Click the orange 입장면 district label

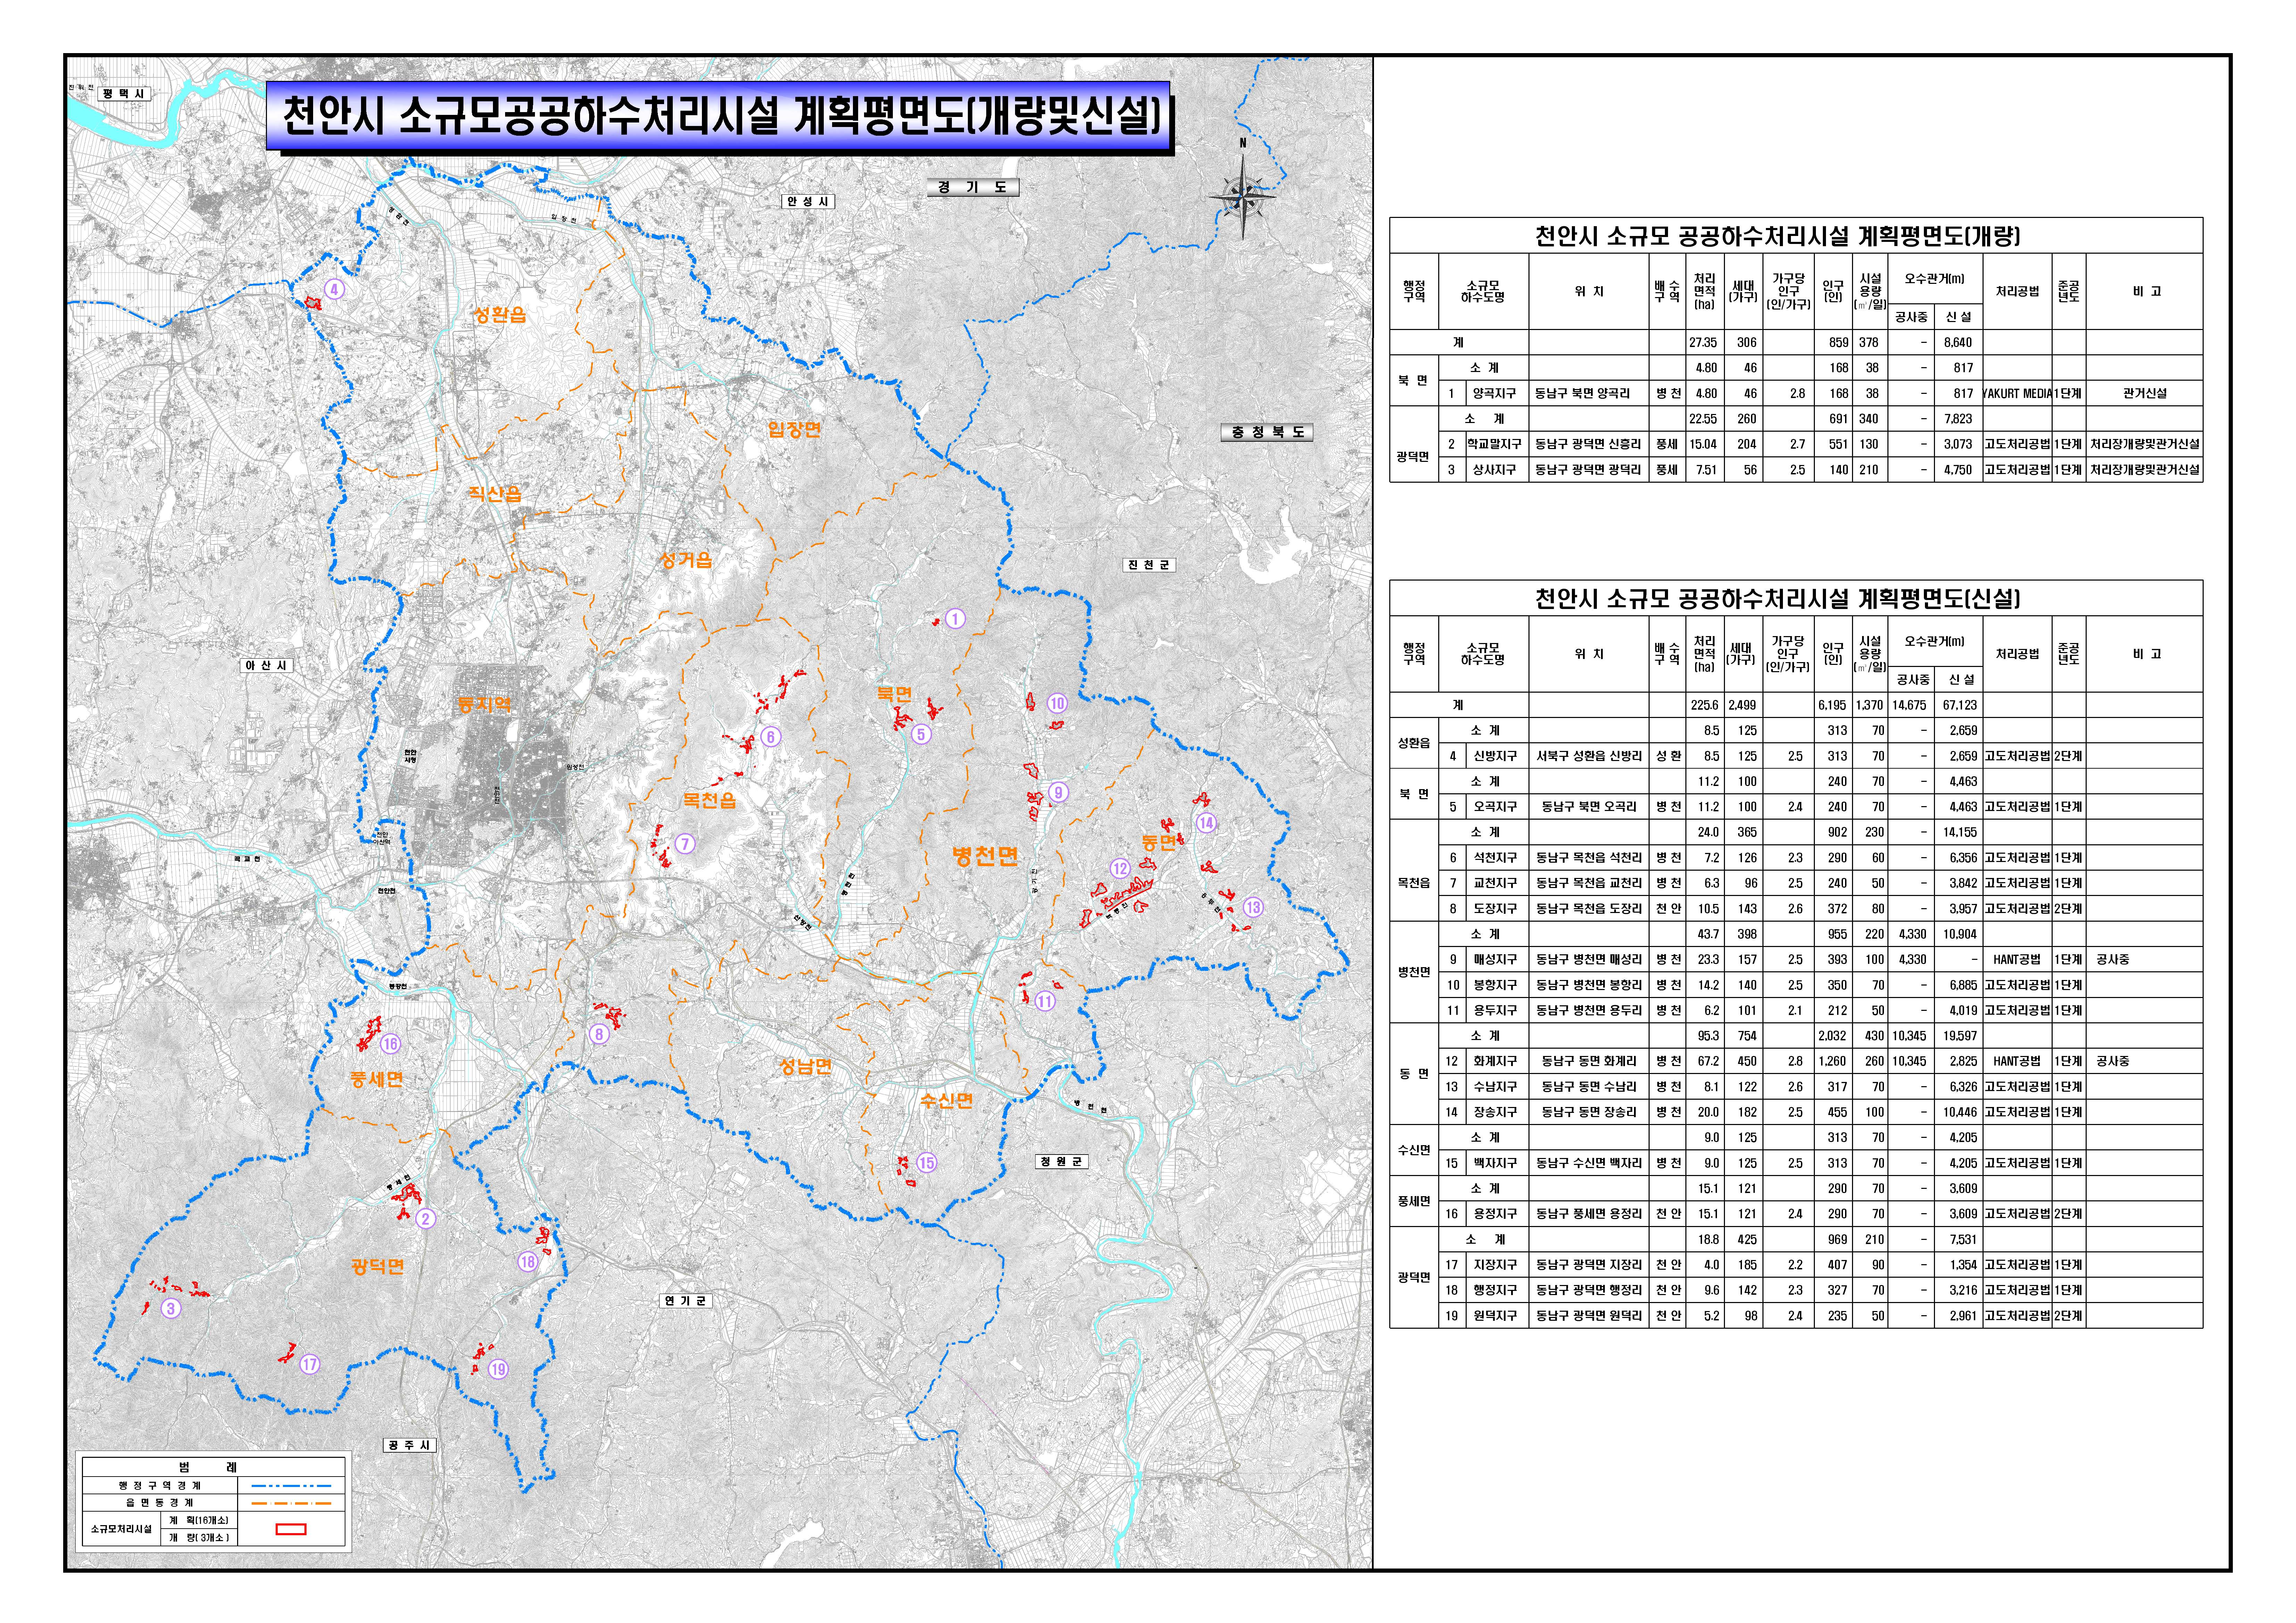tap(795, 430)
